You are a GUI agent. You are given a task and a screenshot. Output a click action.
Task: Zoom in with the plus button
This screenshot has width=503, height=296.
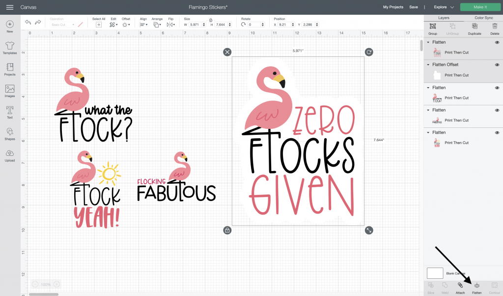(56, 284)
